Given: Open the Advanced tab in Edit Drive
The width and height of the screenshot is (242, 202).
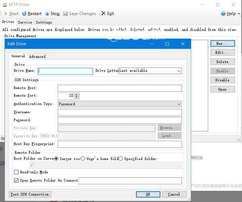Looking at the screenshot, I should (38, 56).
